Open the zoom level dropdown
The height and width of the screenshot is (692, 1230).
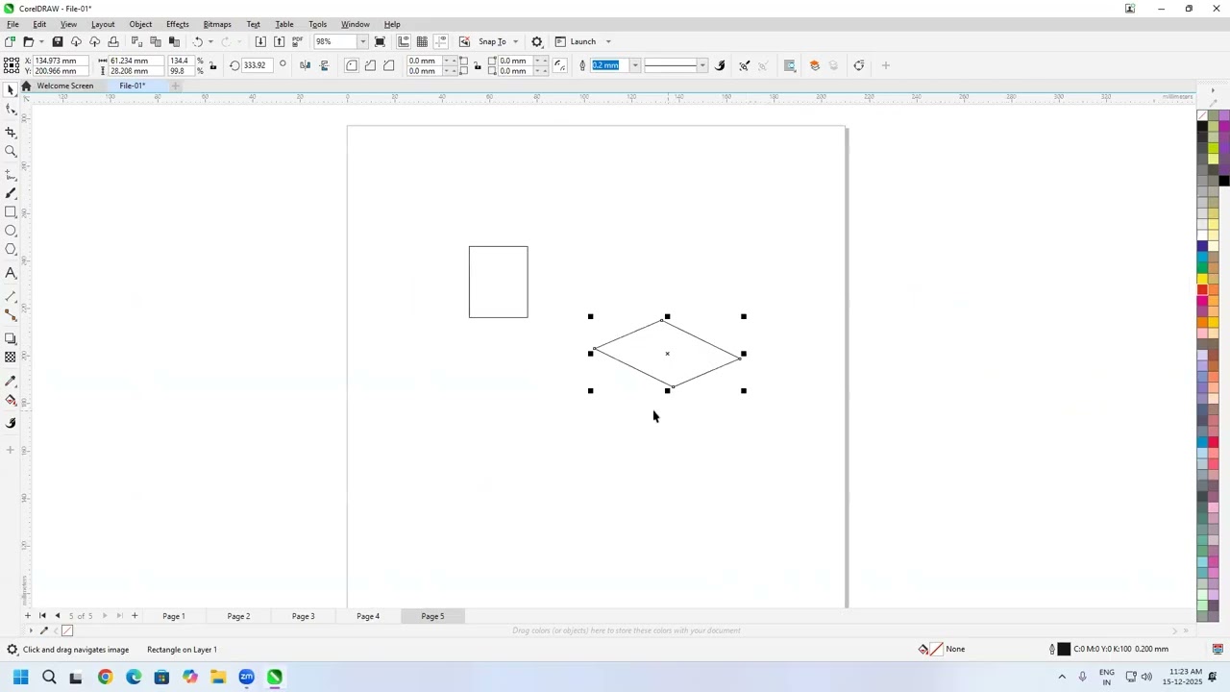click(x=362, y=41)
